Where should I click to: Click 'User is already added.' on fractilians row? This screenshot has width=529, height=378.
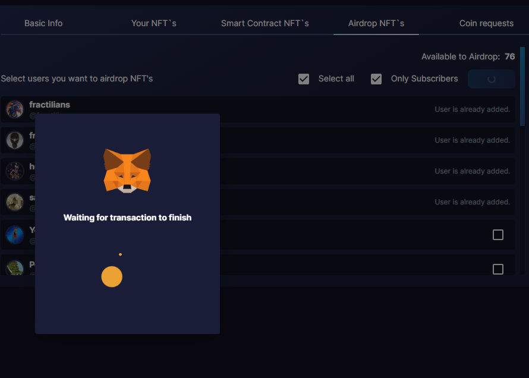click(473, 109)
